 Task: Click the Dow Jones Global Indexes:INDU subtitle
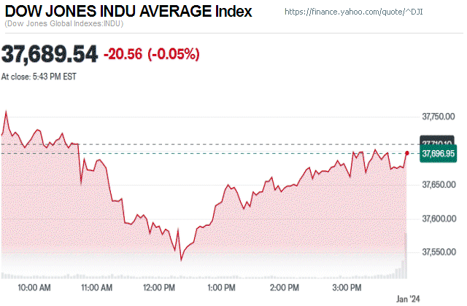(x=63, y=24)
